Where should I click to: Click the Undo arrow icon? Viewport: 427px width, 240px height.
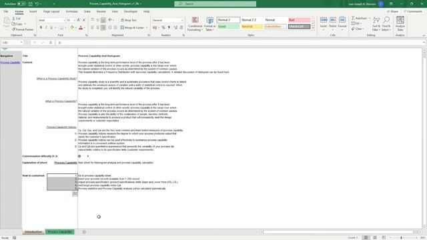coord(37,4)
